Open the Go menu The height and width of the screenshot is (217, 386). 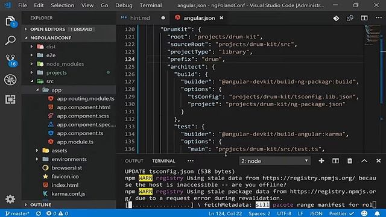(x=104, y=5)
